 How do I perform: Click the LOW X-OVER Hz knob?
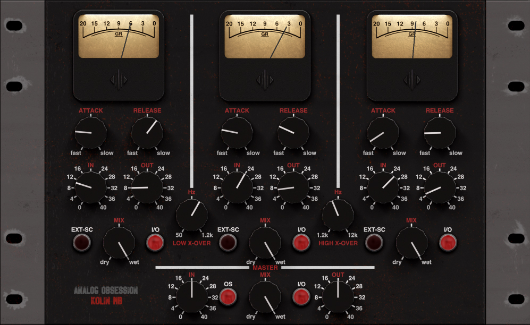(192, 215)
